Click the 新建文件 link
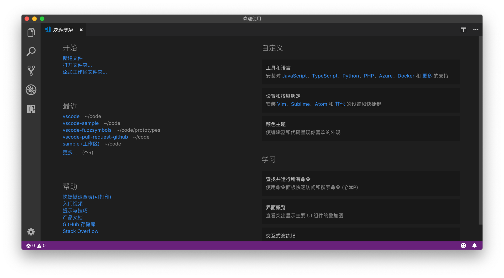504x278 pixels. click(x=72, y=58)
